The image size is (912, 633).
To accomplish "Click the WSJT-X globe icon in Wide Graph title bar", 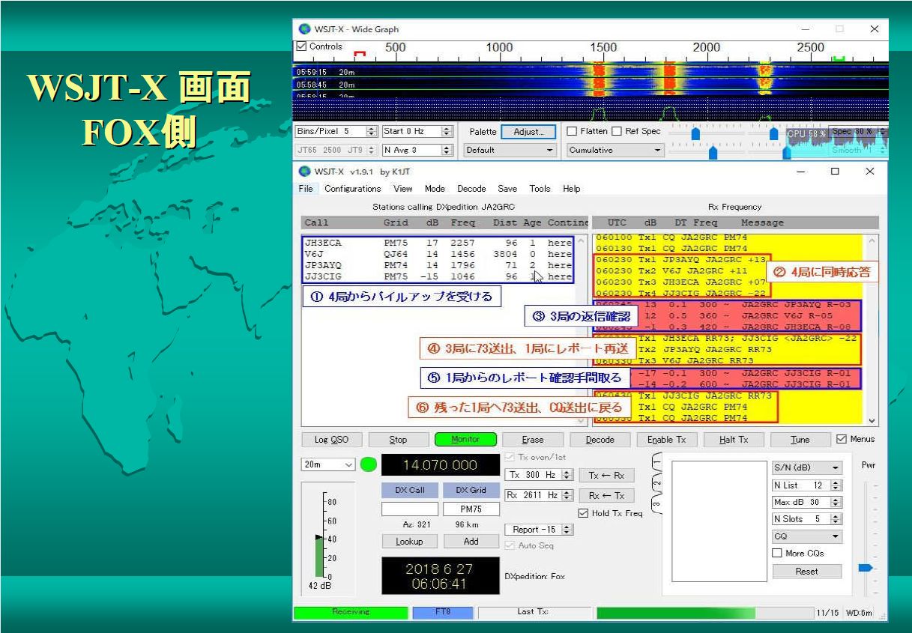I will pos(304,29).
